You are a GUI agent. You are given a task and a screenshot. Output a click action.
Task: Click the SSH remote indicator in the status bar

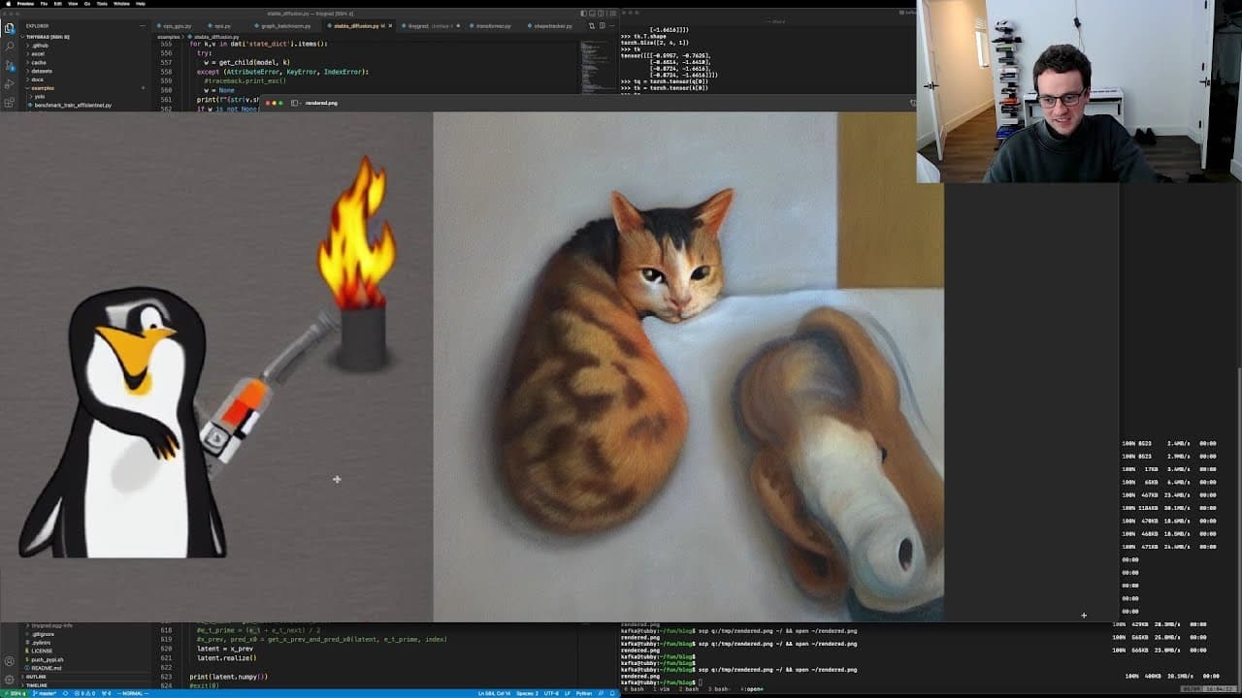click(x=14, y=693)
